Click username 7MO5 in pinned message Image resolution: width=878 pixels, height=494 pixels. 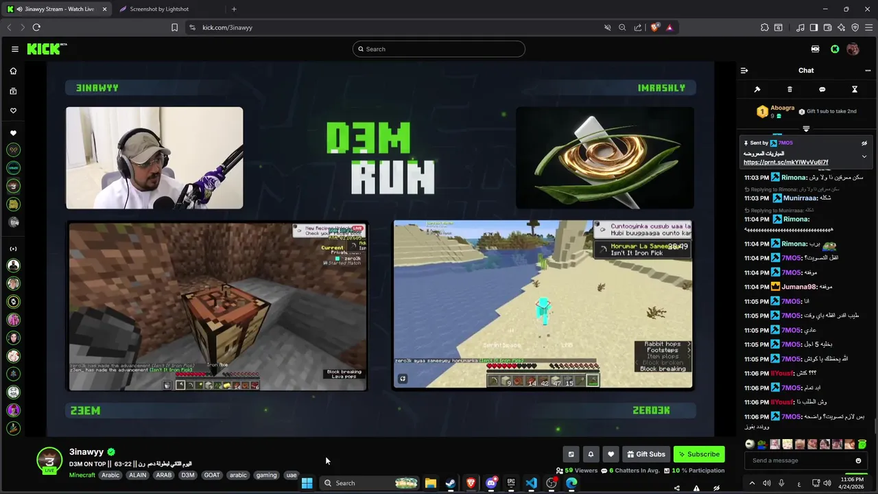pos(785,143)
